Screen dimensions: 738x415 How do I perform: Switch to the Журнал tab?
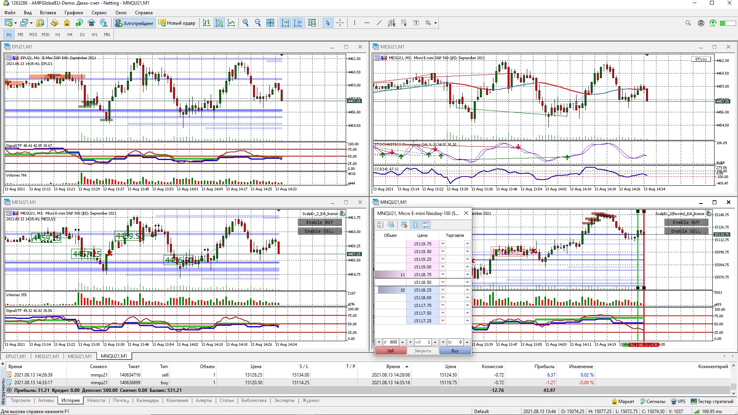tap(310, 400)
